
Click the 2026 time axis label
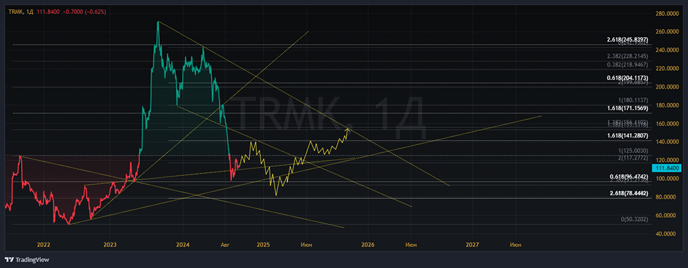pos(368,245)
